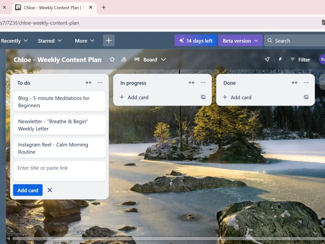Open In progress list actions menu
This screenshot has width=325, height=244.
pyautogui.click(x=203, y=83)
